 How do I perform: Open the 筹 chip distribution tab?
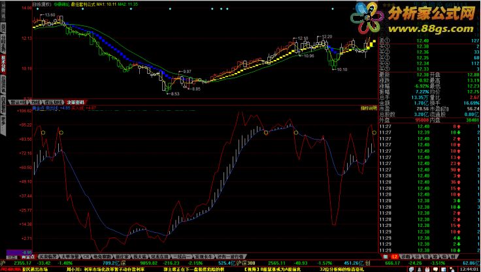[435, 257]
